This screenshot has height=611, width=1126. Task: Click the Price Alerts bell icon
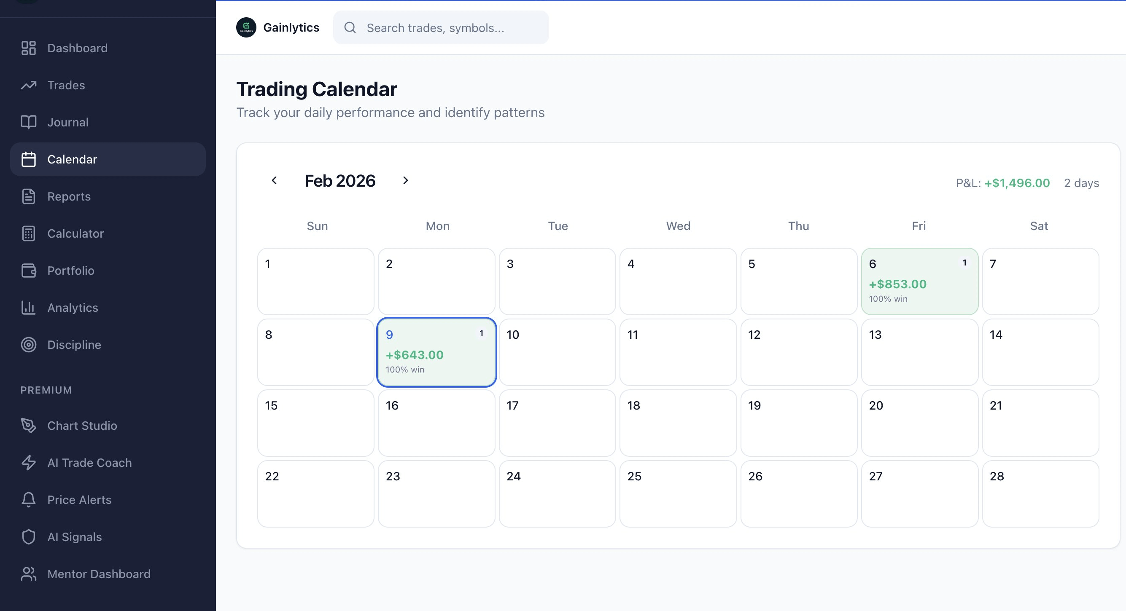(x=28, y=500)
